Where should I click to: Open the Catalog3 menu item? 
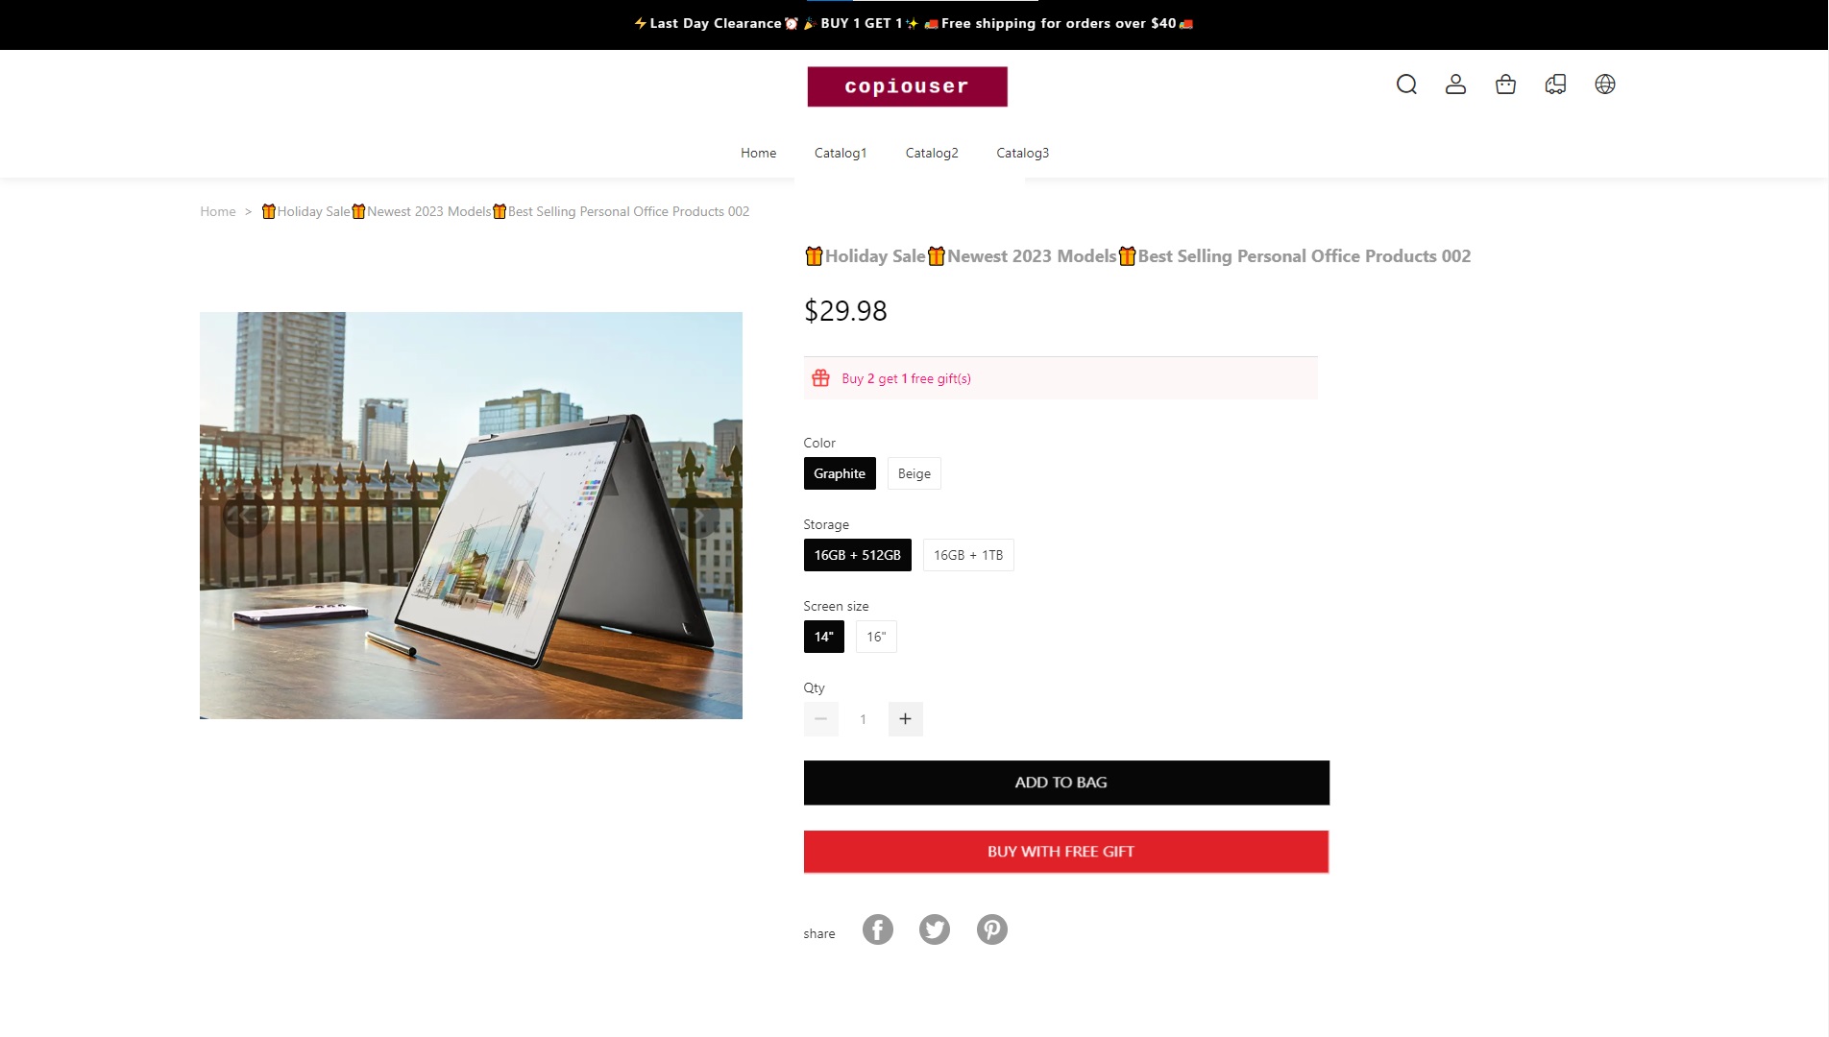(1022, 153)
